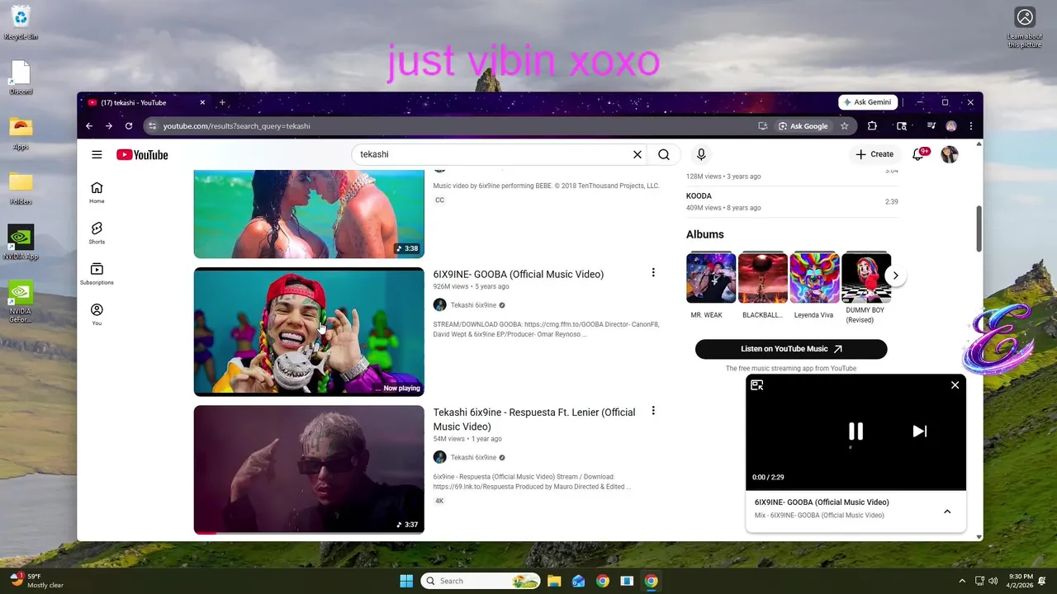Image resolution: width=1057 pixels, height=594 pixels.
Task: Click the page vertical scrollbar thumb
Action: 979,228
